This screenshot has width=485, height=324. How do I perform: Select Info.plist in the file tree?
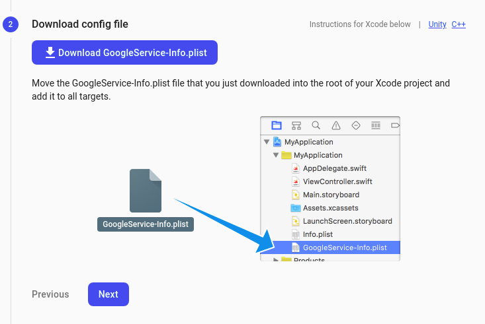pos(330,234)
